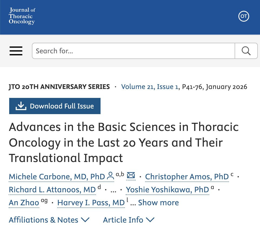
Task: Open Yoshie Yoshikawa, PhD author link
Action: coord(167,190)
